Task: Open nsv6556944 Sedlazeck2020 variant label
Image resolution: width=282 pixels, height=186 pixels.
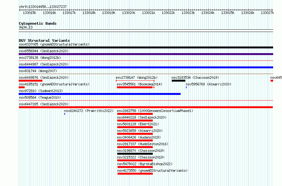Action: [44, 51]
